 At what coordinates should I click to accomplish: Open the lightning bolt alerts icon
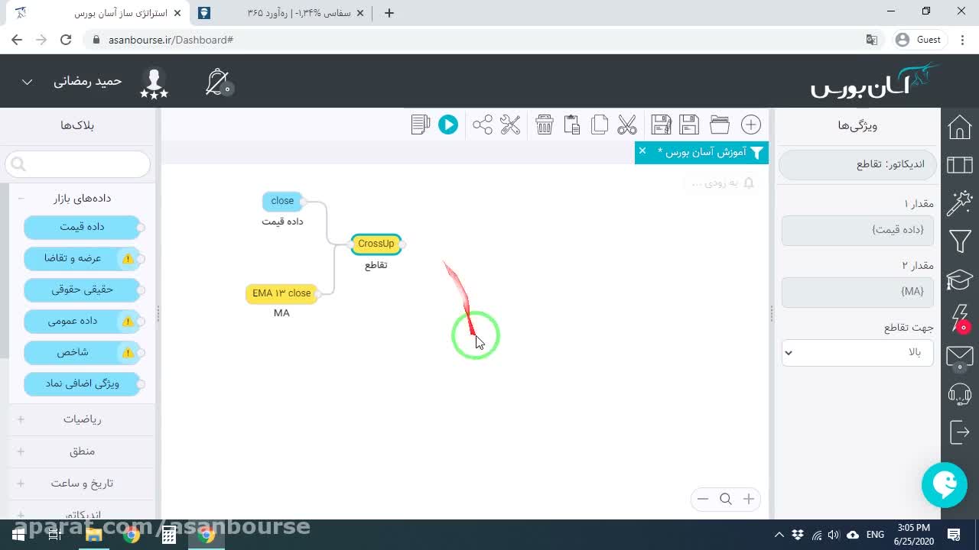(x=961, y=318)
